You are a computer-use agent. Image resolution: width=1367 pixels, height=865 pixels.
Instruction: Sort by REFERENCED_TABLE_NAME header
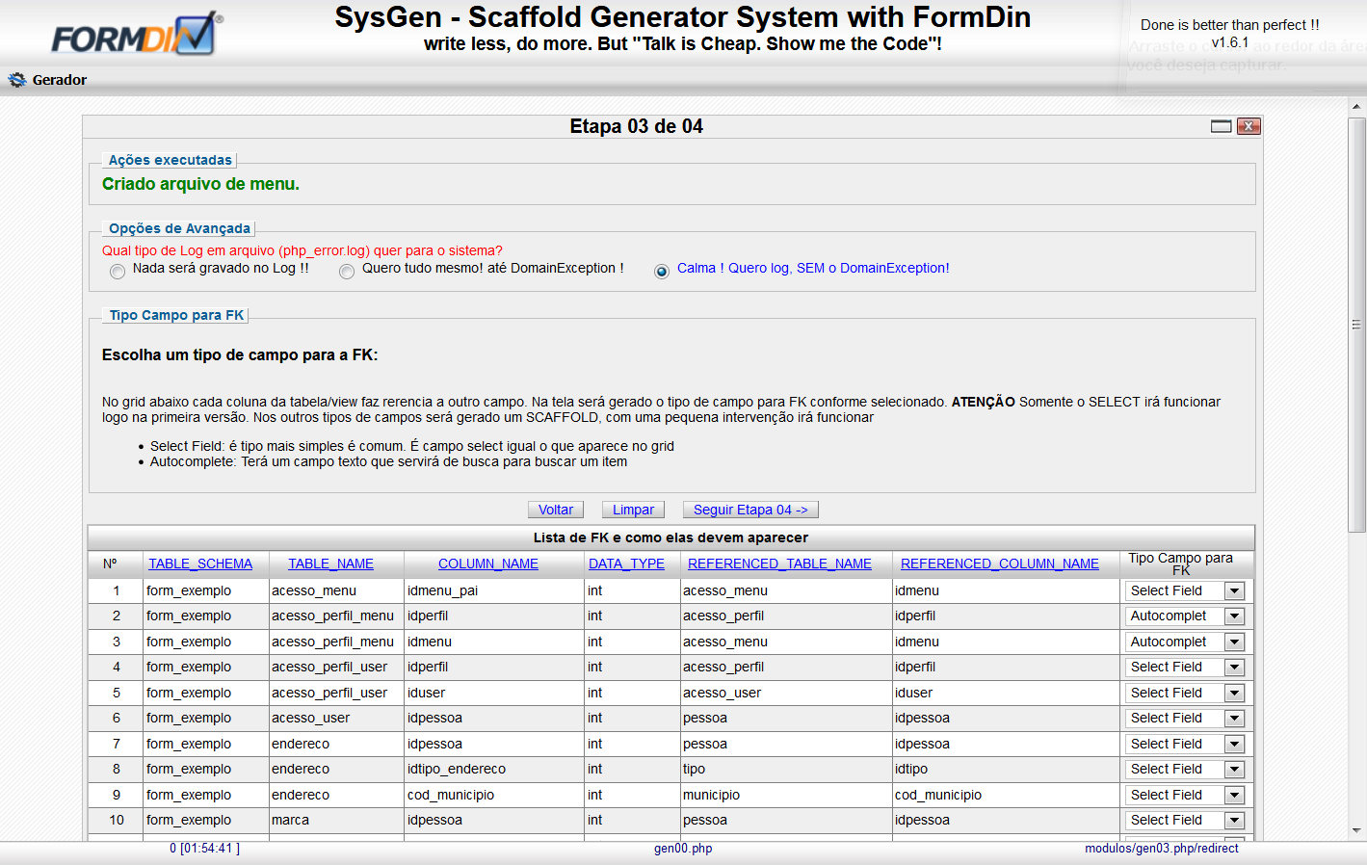779,564
